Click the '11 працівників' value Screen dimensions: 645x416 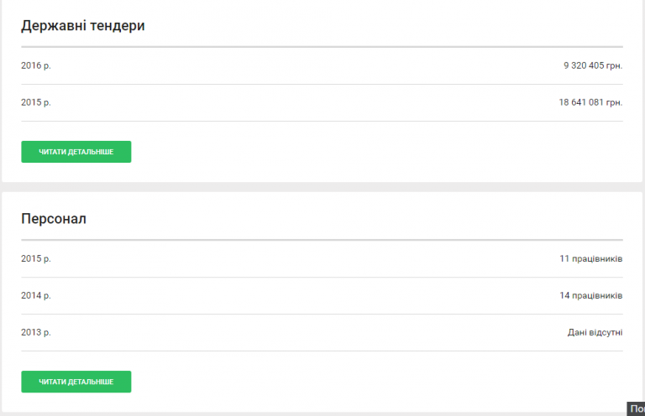tap(590, 258)
